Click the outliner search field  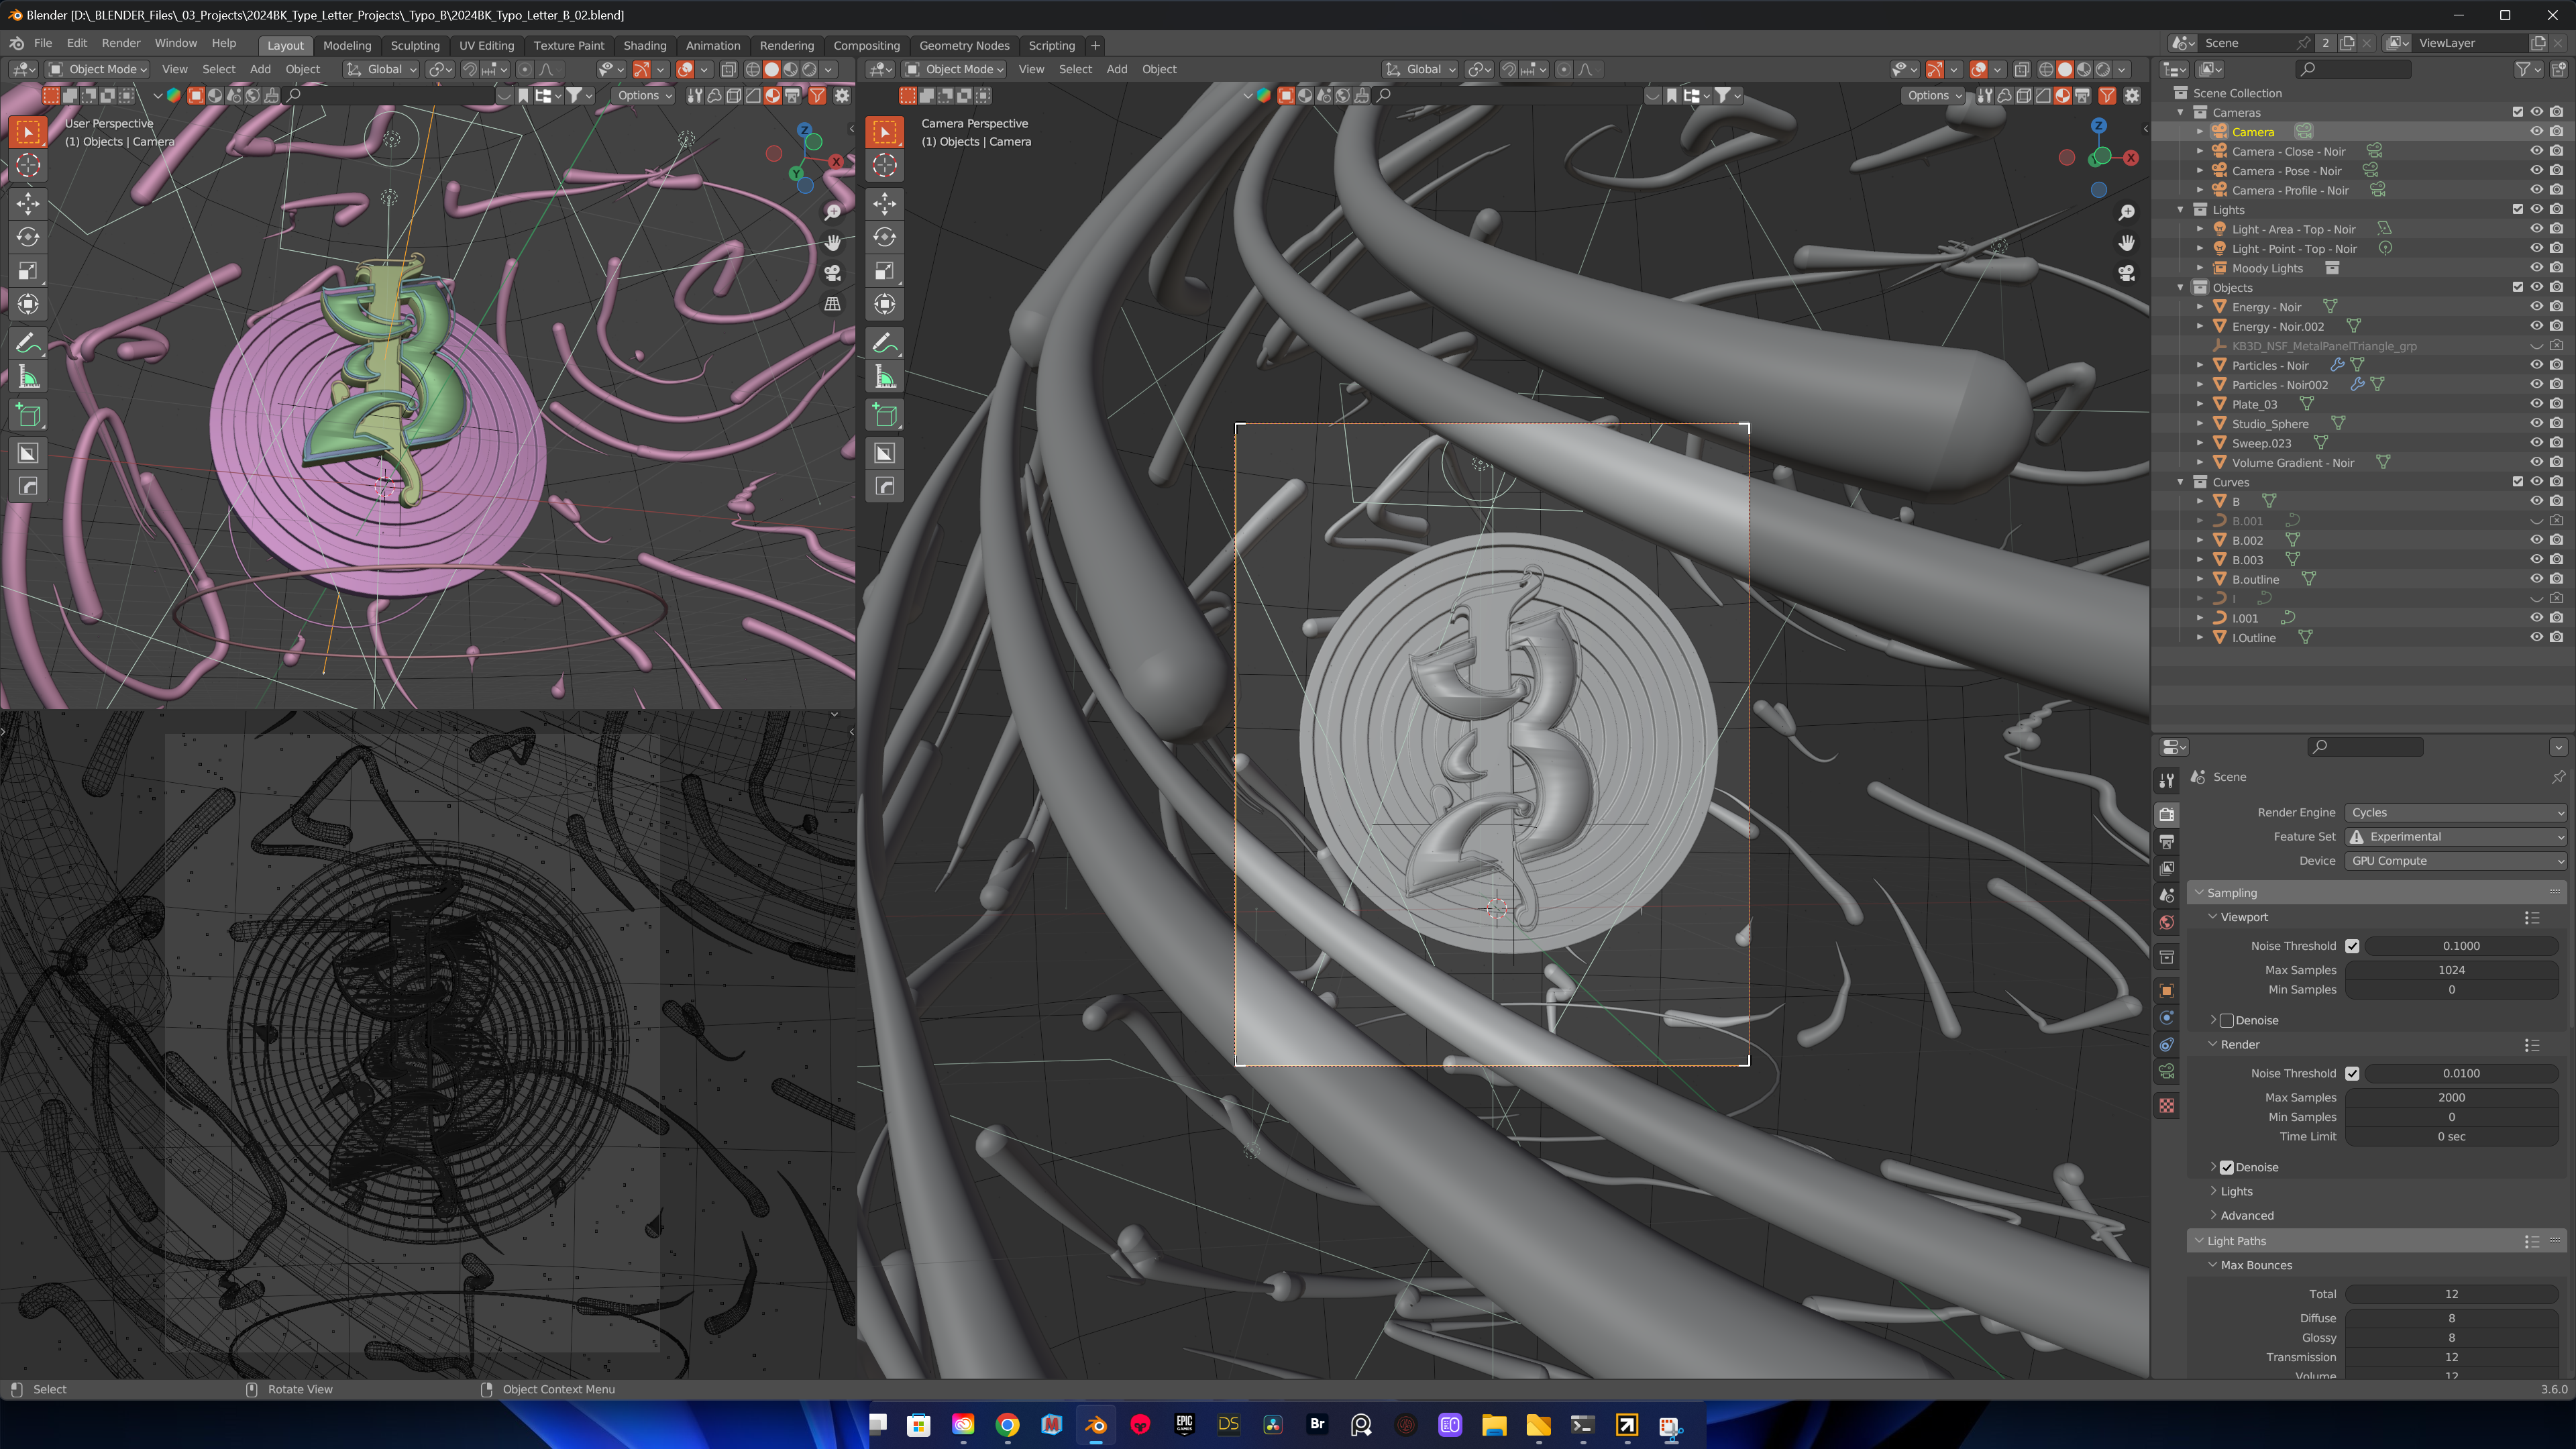coord(2353,69)
